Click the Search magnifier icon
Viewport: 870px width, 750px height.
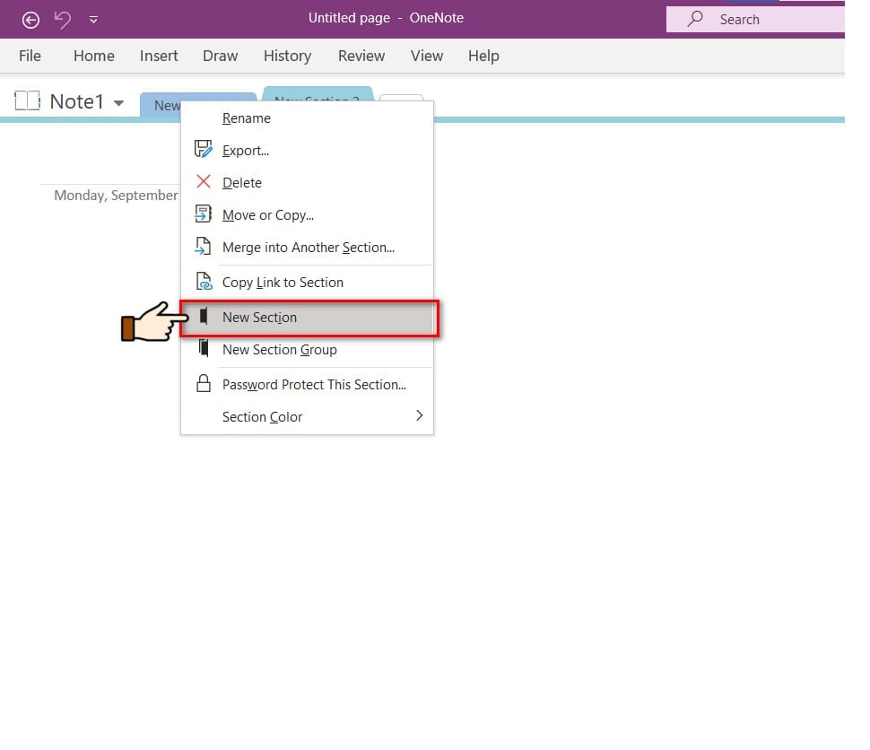694,19
